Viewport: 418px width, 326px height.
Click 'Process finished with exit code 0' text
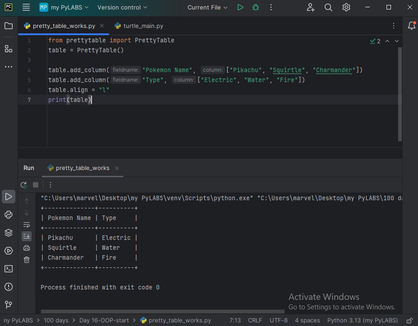[100, 287]
